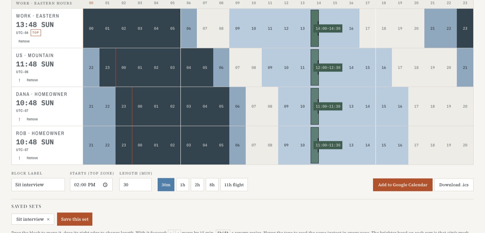Viewport: 485px width, 233px height.
Task: Click hour 09 in Work Eastern row
Action: coord(238,28)
